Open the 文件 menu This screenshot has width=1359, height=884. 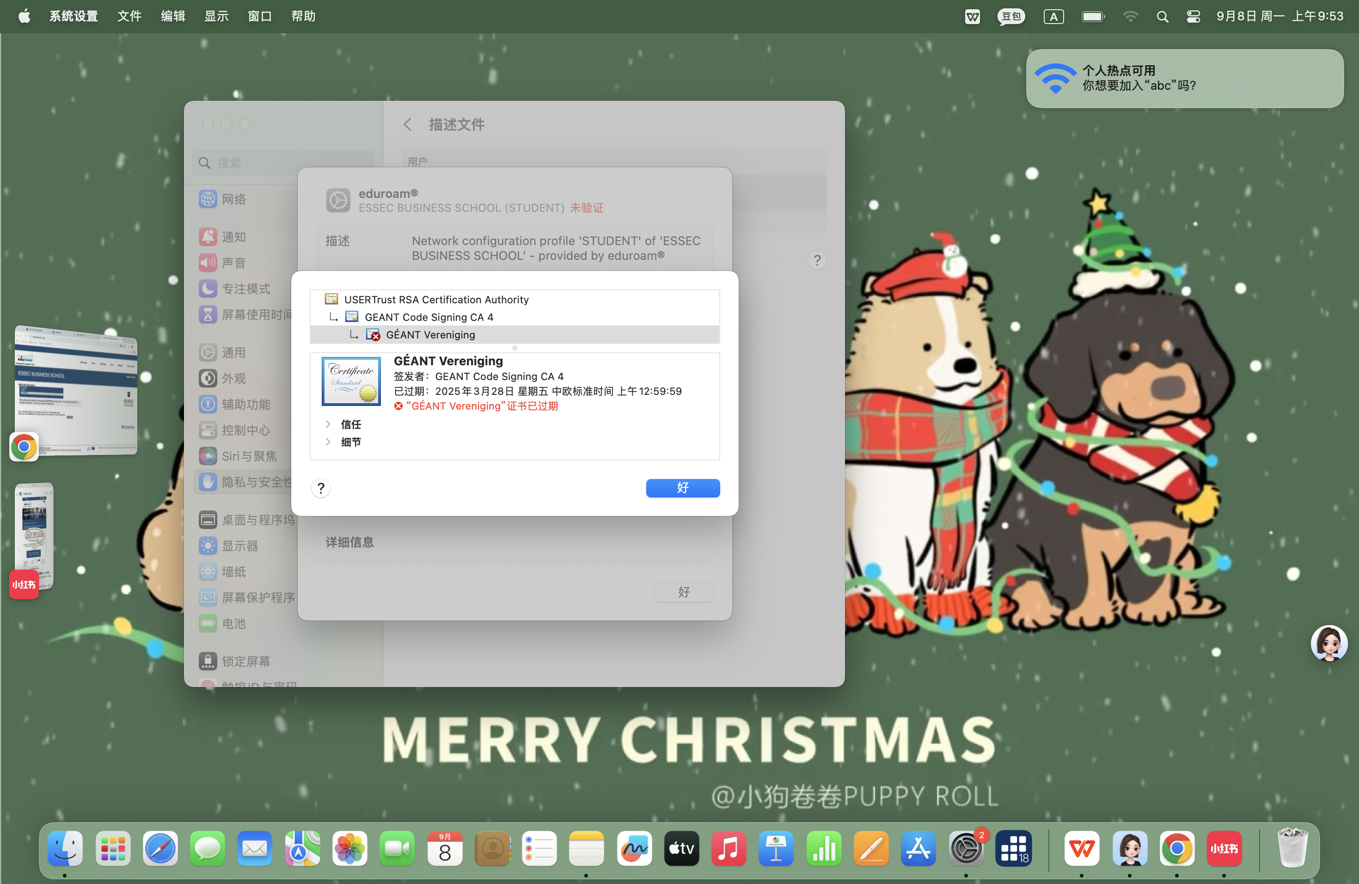pos(129,16)
